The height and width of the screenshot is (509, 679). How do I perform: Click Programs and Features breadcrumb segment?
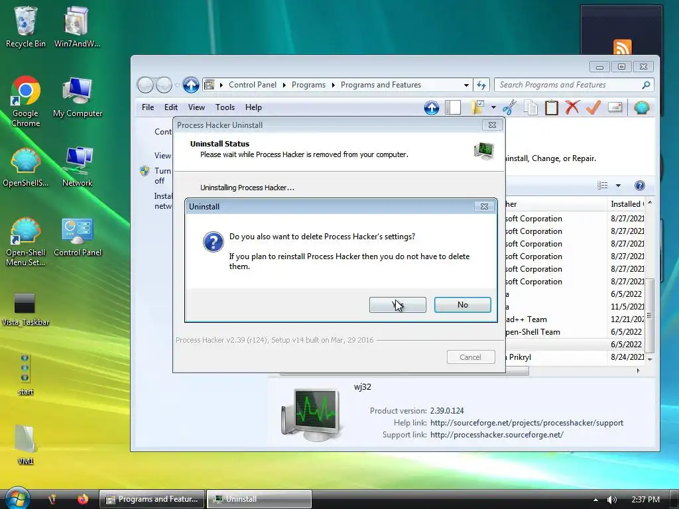click(x=381, y=85)
